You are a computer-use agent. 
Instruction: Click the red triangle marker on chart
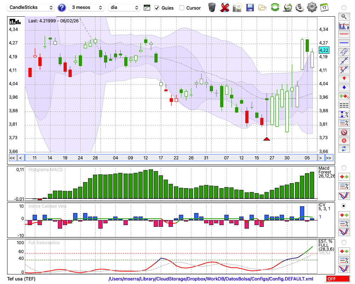[267, 139]
